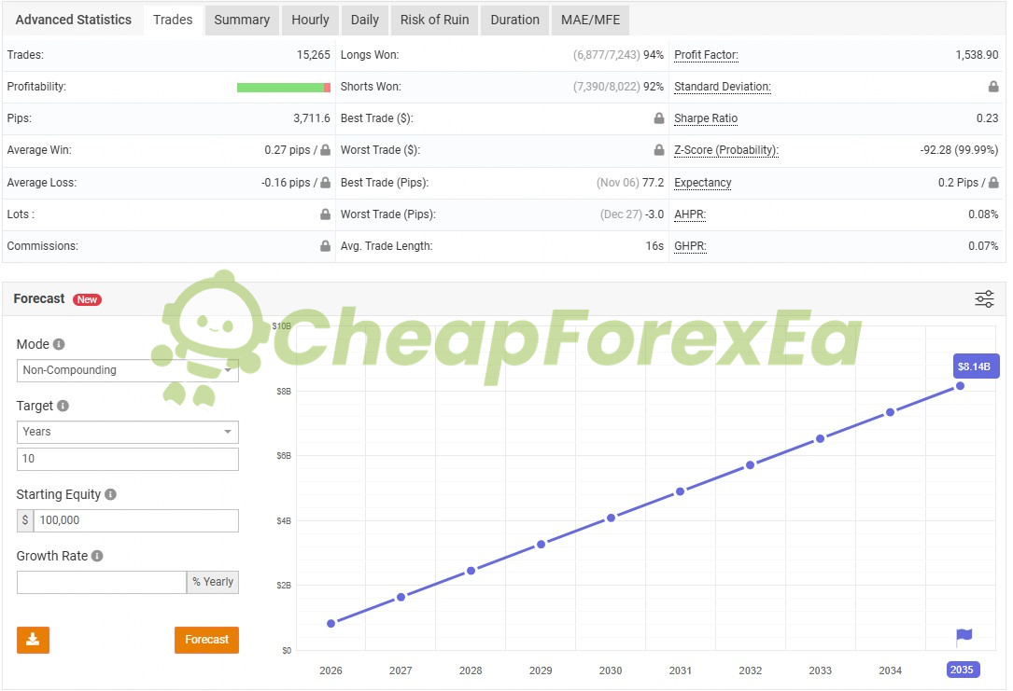1013x691 pixels.
Task: Click the AHPR link
Action: click(x=690, y=214)
